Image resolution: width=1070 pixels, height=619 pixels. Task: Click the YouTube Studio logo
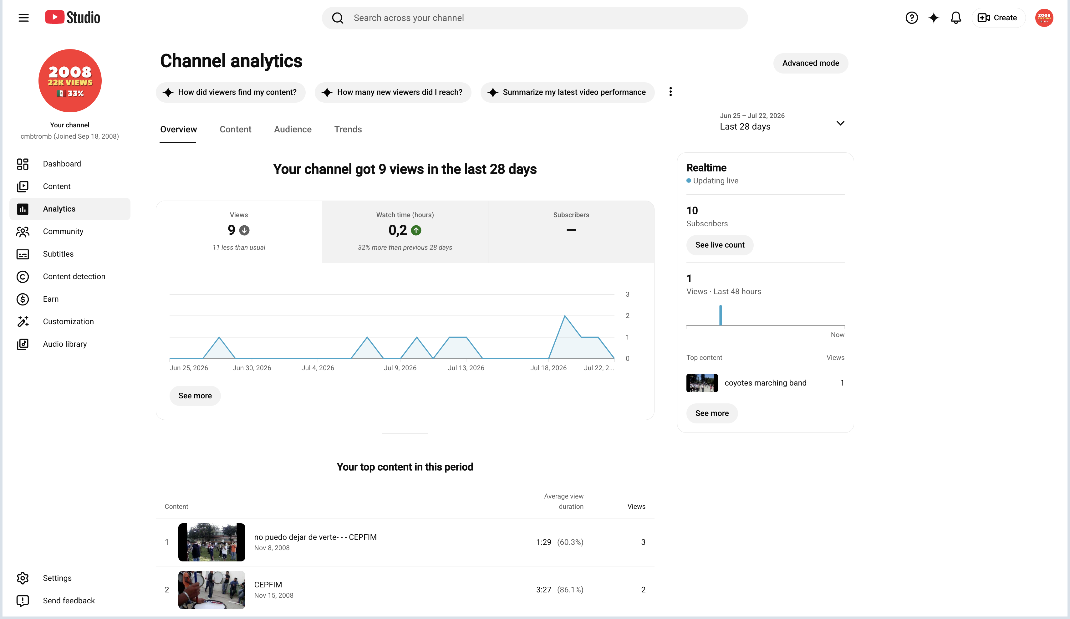73,18
